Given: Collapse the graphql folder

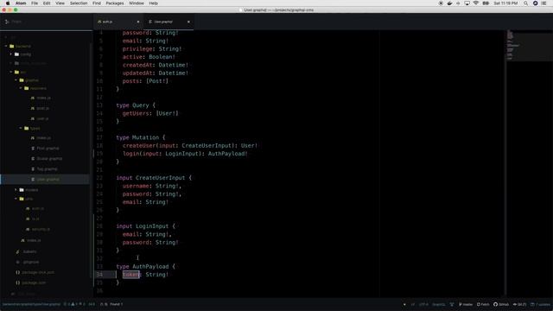Looking at the screenshot, I should (16, 80).
